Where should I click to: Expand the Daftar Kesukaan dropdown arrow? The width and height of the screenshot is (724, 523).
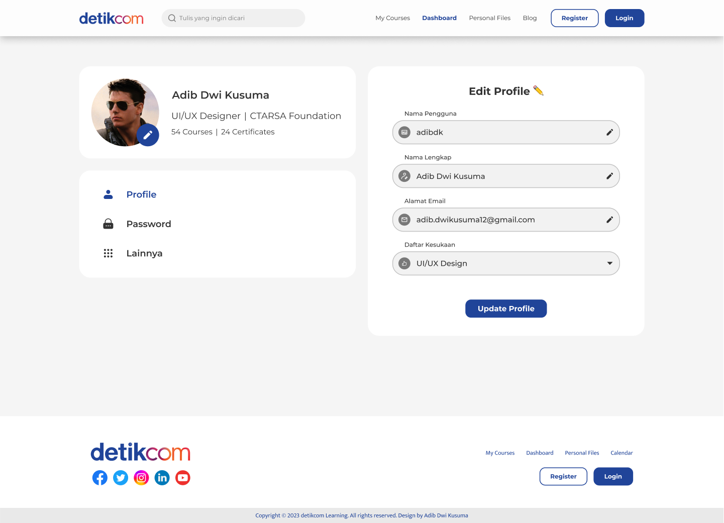pos(609,263)
